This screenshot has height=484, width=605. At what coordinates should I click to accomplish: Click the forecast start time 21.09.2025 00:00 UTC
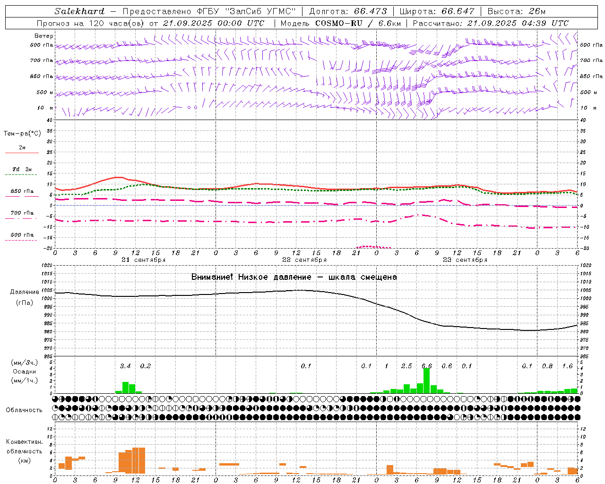click(213, 23)
